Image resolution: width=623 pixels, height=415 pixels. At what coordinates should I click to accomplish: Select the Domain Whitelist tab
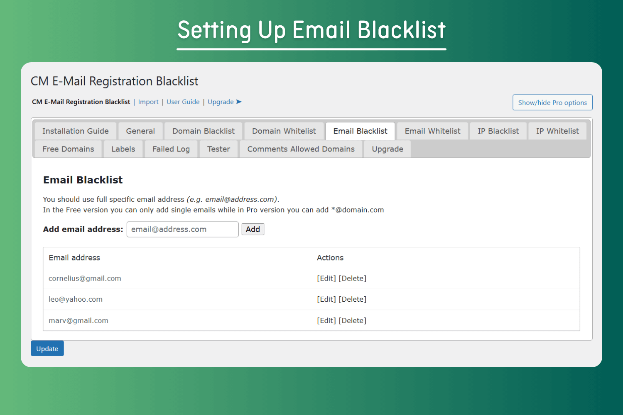click(284, 131)
